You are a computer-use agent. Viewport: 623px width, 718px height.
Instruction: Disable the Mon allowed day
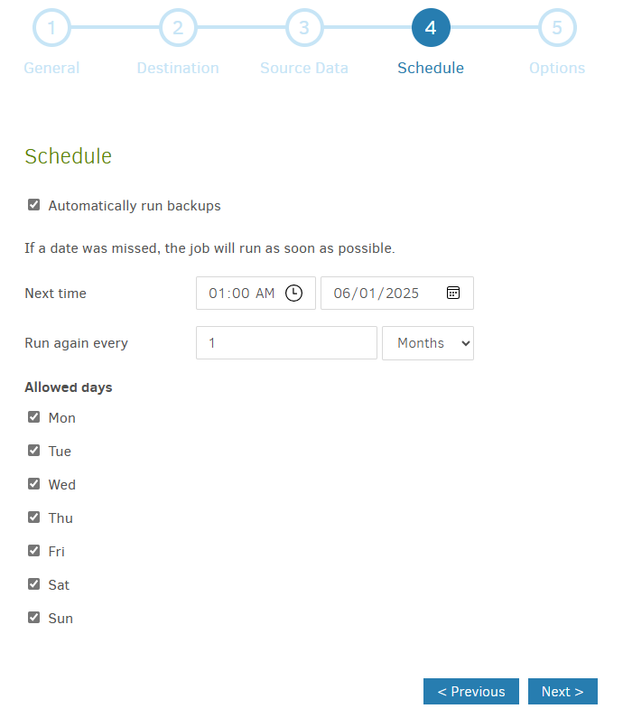34,417
